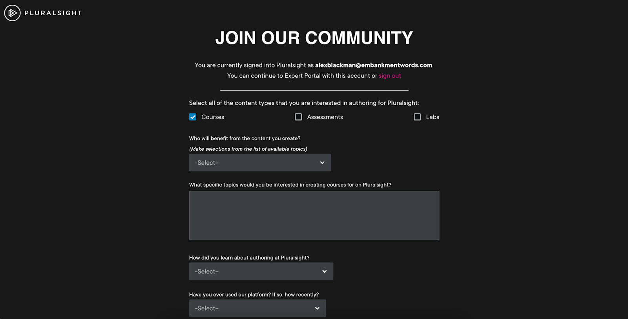Click the chevron on the authoring-source dropdown
628x319 pixels.
pos(324,271)
